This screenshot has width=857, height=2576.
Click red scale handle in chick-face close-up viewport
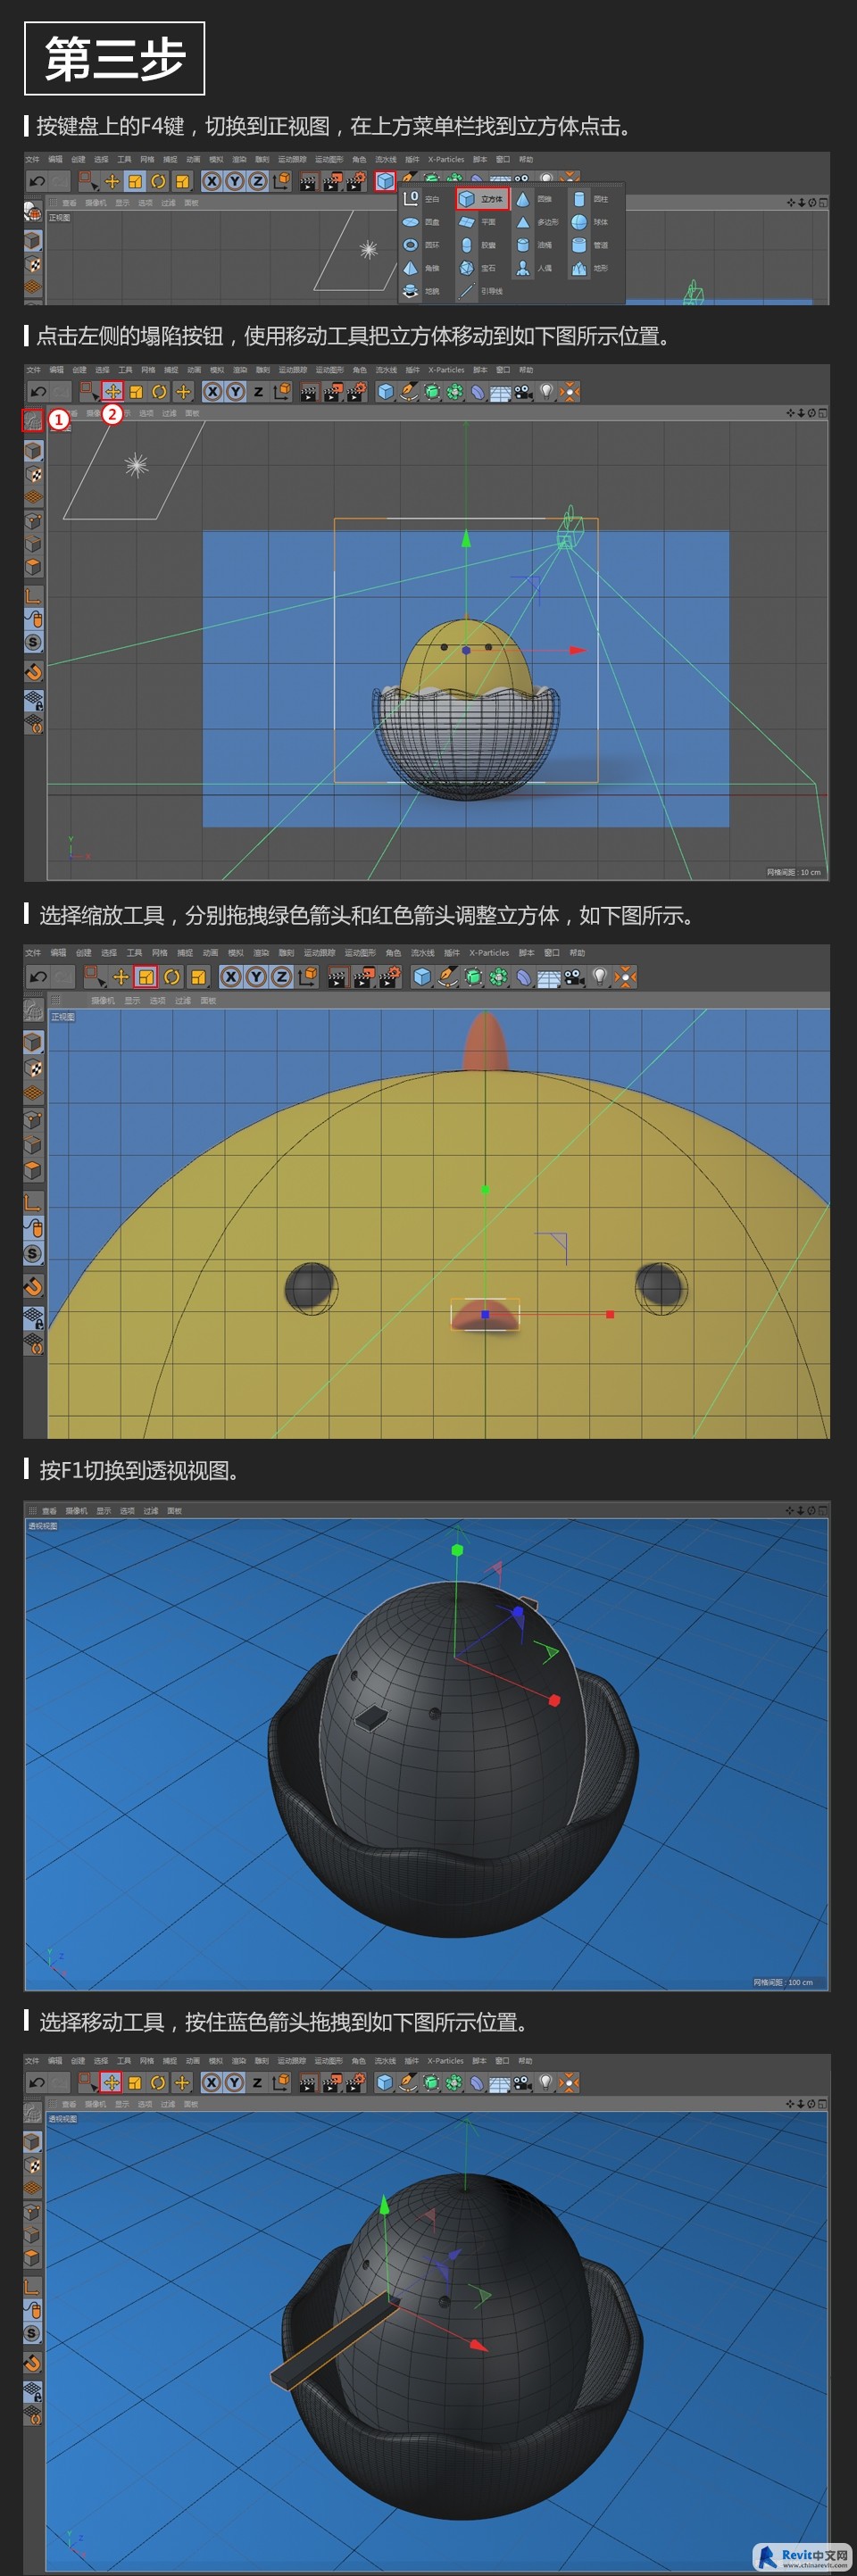coord(610,1314)
